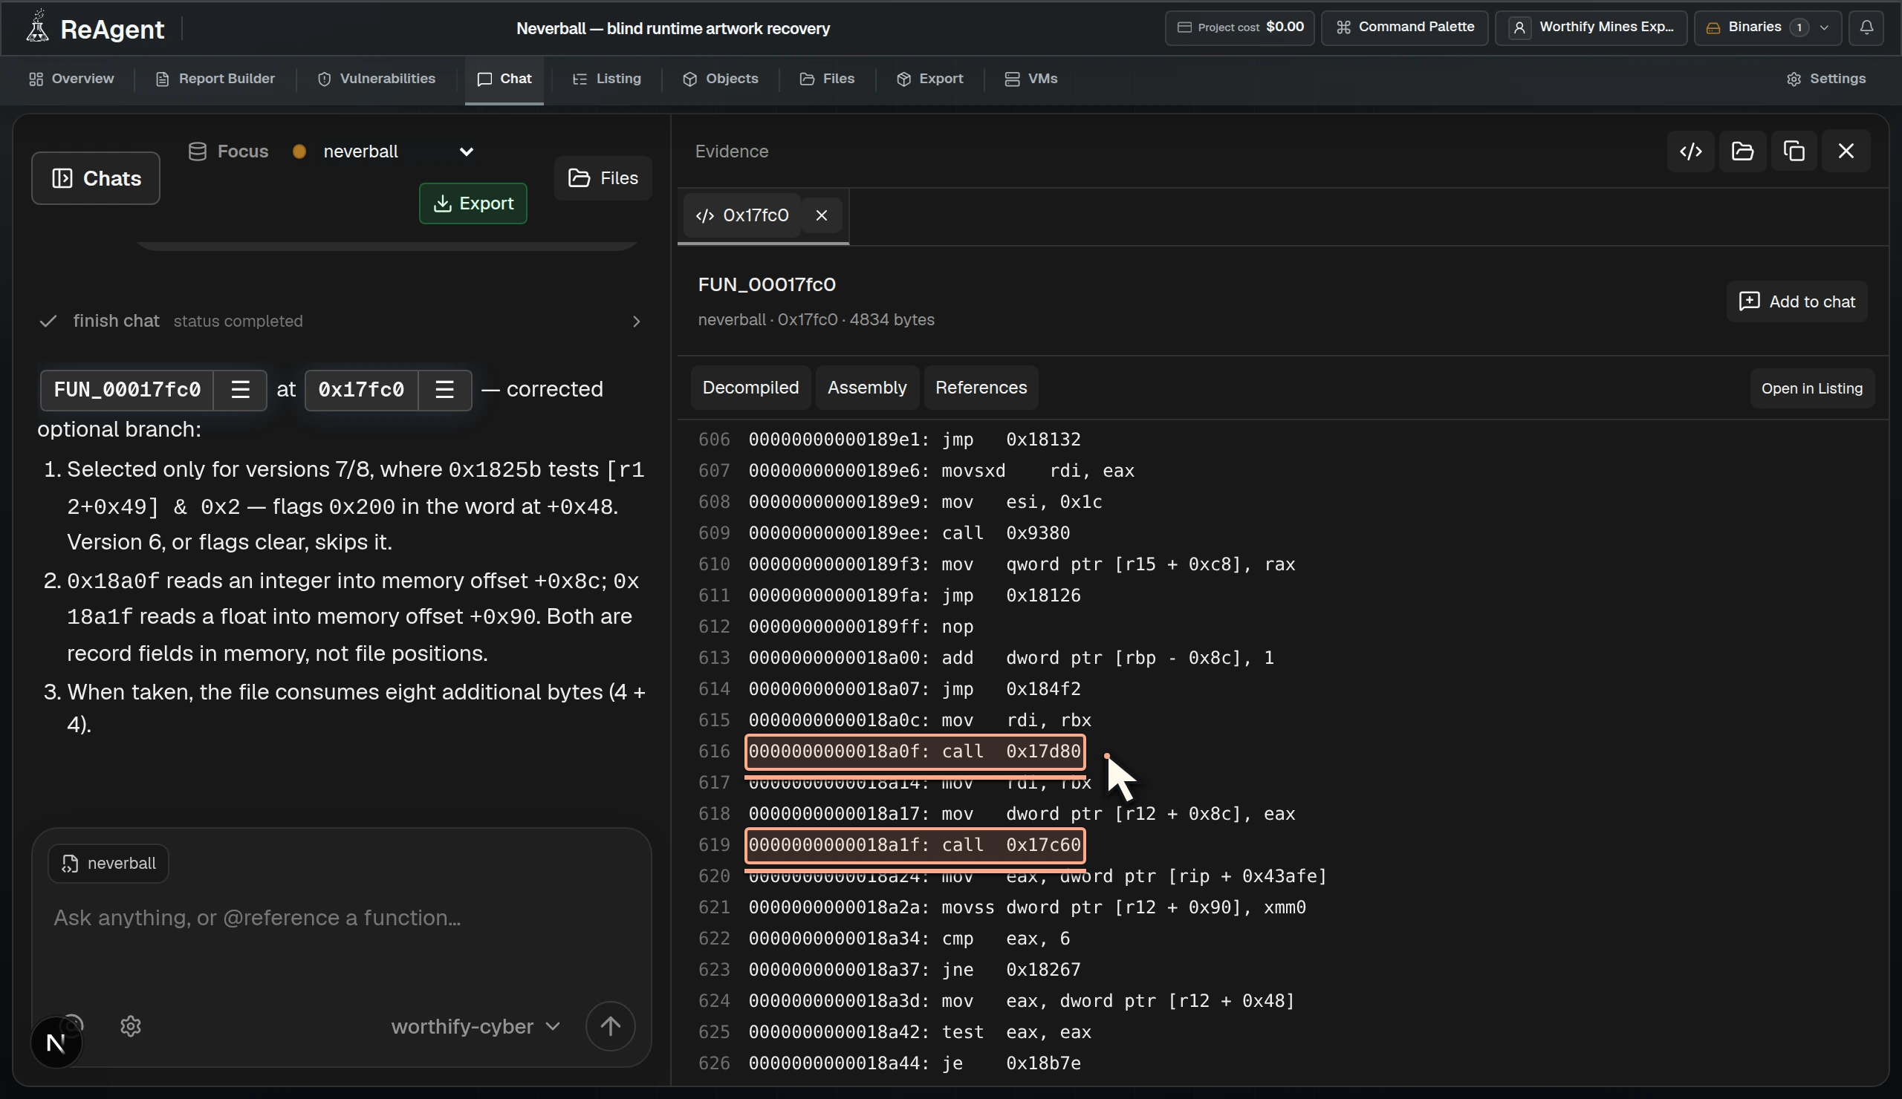The image size is (1902, 1099).
Task: Click the code view icon in the Evidence header
Action: 1691,151
